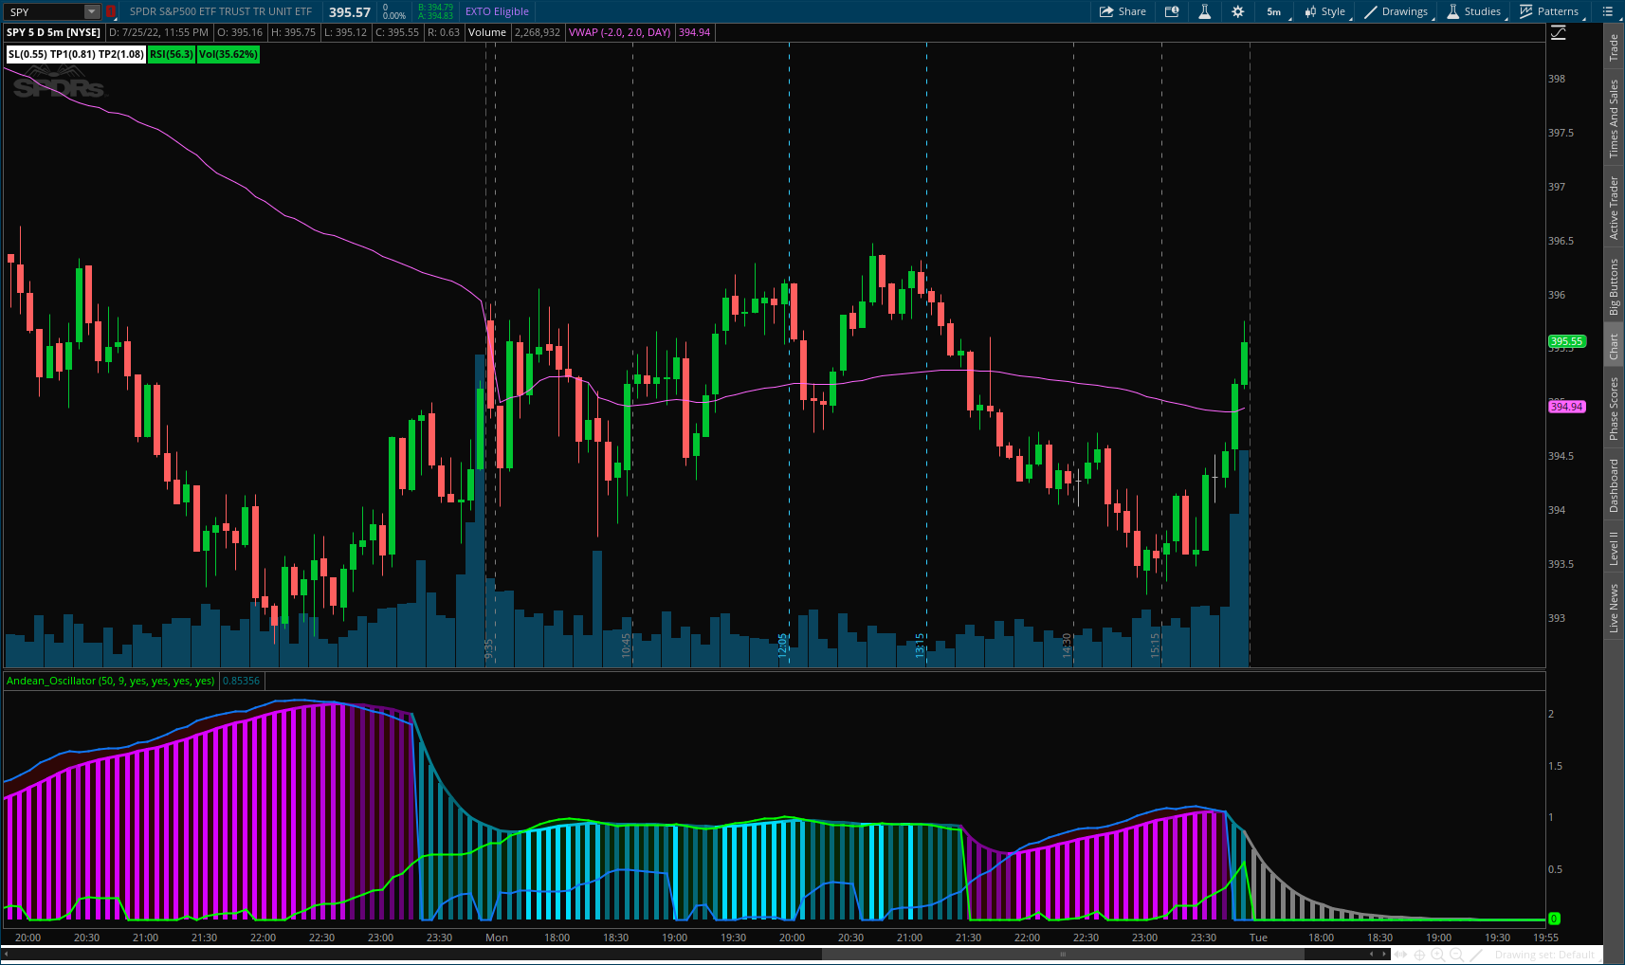
Task: Open the 5m timeframe dropdown
Action: pyautogui.click(x=1275, y=11)
